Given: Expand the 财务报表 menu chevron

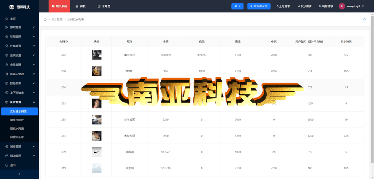Looking at the screenshot, I should coord(34,83).
